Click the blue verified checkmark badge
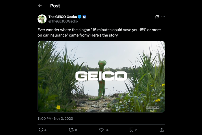The width and height of the screenshot is (202, 135). (80, 17)
